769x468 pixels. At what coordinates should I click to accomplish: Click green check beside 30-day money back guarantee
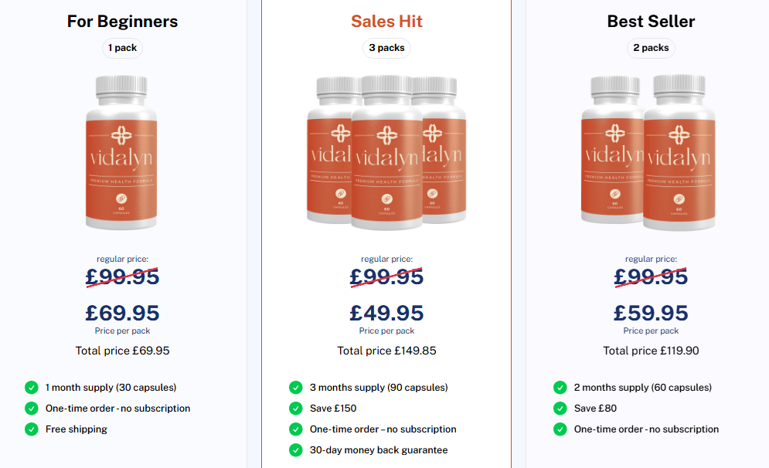pyautogui.click(x=295, y=450)
